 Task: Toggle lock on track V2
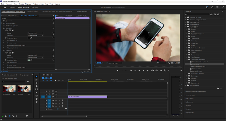pyautogui.click(x=46, y=94)
